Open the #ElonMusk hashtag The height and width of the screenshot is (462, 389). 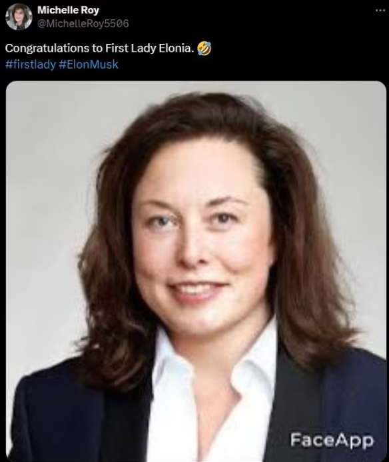coord(89,64)
